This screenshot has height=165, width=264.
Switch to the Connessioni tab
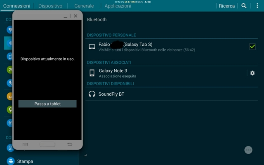pos(16,6)
